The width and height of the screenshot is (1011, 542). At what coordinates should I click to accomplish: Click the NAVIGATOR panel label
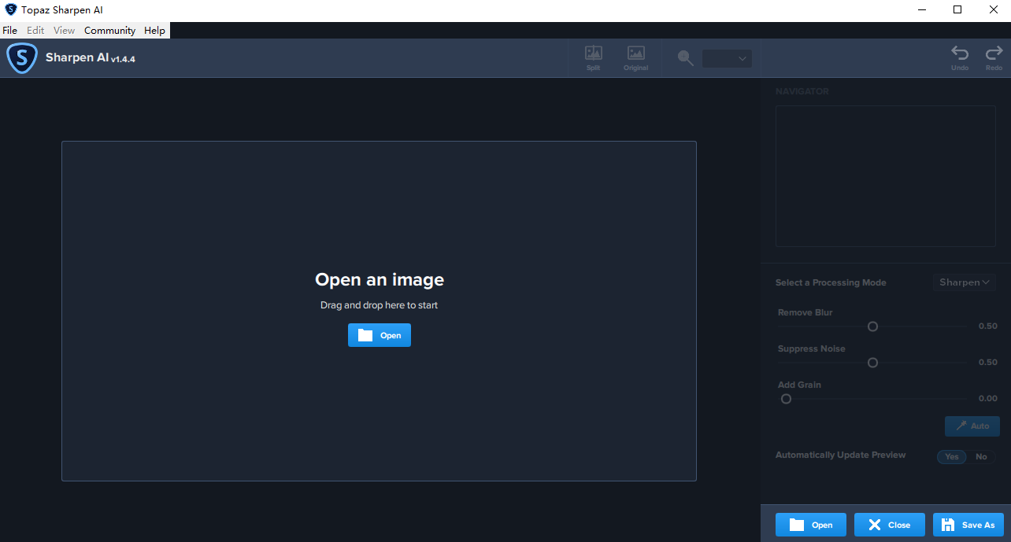(802, 91)
